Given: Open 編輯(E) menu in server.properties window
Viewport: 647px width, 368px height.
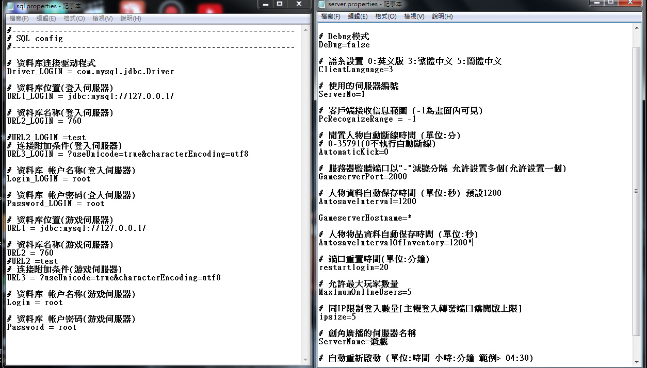Looking at the screenshot, I should pos(358,16).
